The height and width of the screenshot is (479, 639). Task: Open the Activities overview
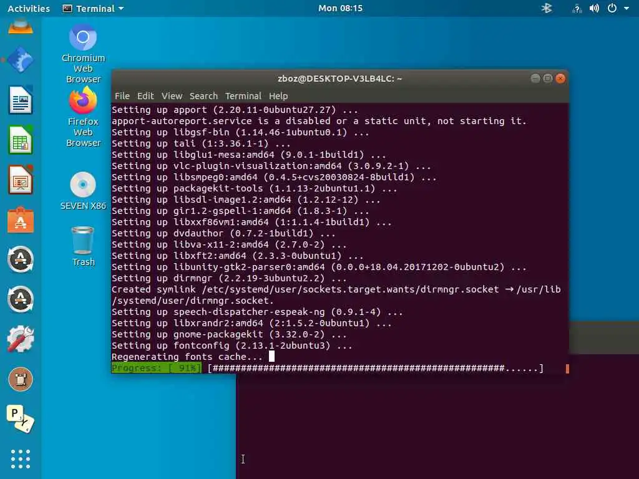(x=29, y=8)
